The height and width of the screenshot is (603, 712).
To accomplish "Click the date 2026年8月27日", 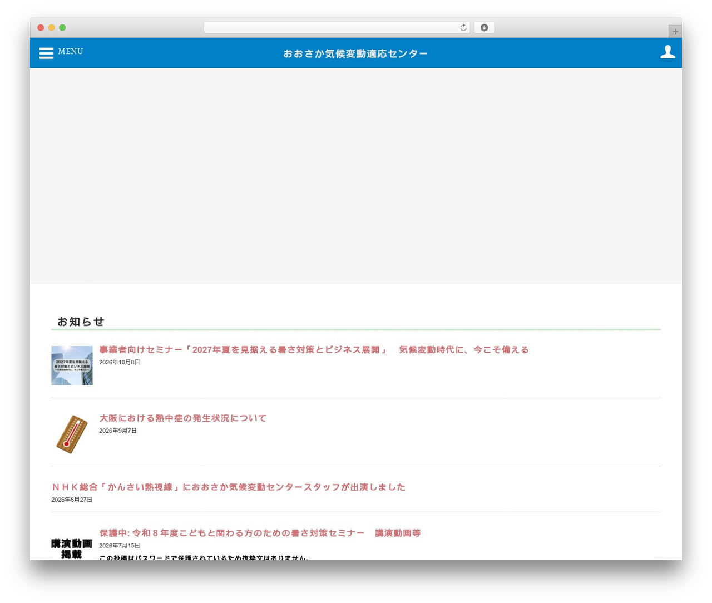I will [72, 500].
